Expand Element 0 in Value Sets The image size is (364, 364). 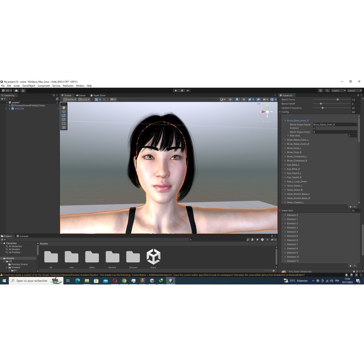(285, 215)
